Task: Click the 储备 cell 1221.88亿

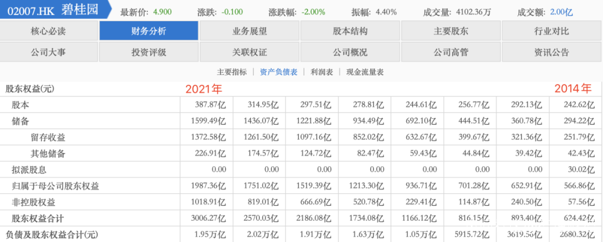Action: [313, 121]
